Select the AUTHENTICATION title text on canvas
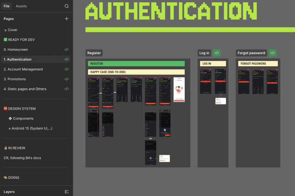This screenshot has width=295, height=196. point(171,11)
